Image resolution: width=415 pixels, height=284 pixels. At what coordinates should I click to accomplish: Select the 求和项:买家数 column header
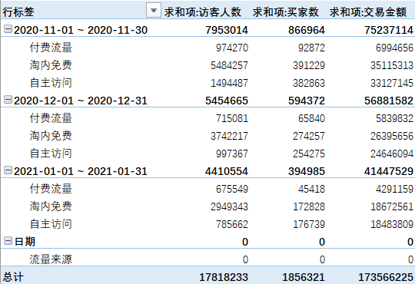(286, 12)
